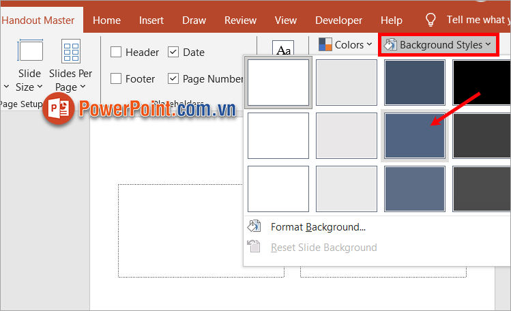511x311 pixels.
Task: Disable the Page Number checkbox
Action: 173,79
